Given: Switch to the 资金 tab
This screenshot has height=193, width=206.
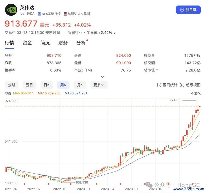Looking at the screenshot, I should [27, 43].
